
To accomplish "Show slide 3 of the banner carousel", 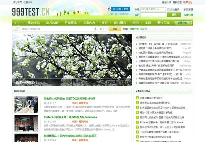I will click(118, 82).
